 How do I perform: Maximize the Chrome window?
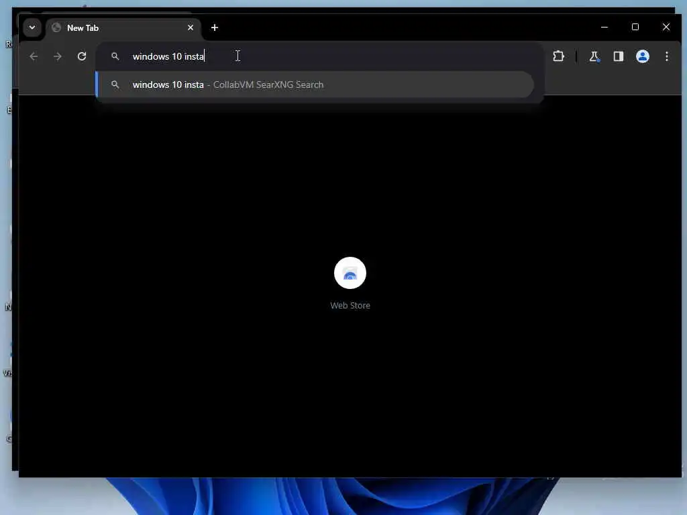pos(635,27)
